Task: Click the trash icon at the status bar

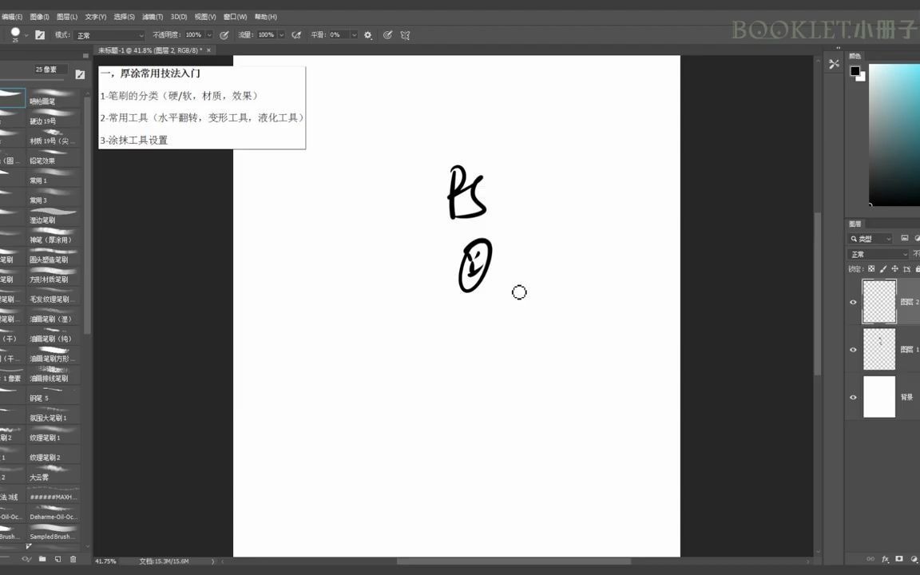Action: (x=73, y=559)
